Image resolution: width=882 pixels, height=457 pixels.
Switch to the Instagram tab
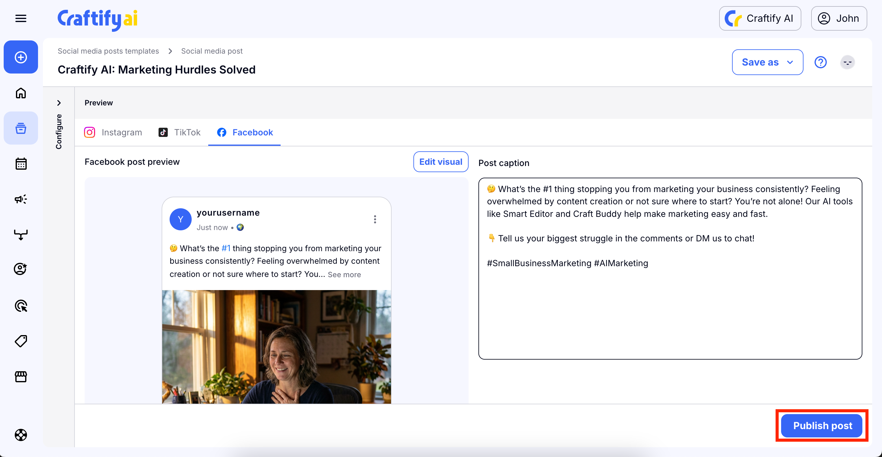(x=113, y=132)
